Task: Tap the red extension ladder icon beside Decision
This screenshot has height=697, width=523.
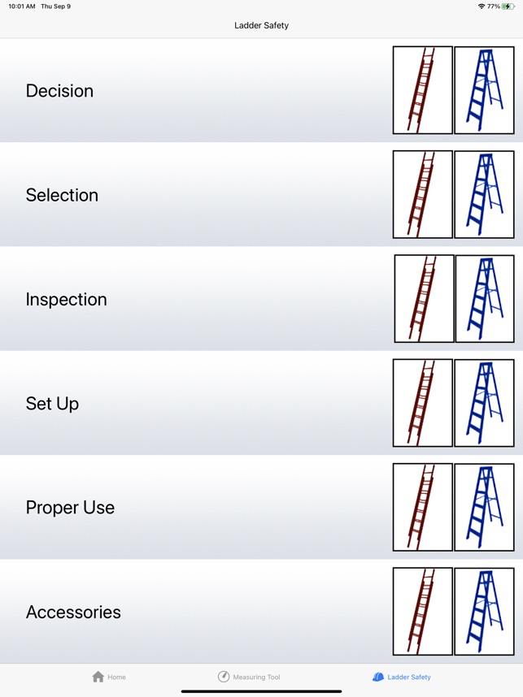Action: click(423, 89)
